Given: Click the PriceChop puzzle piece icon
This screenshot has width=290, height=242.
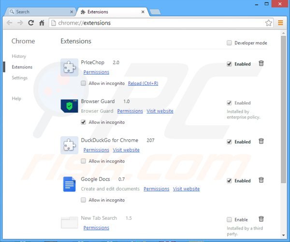Looking at the screenshot, I should (x=69, y=67).
